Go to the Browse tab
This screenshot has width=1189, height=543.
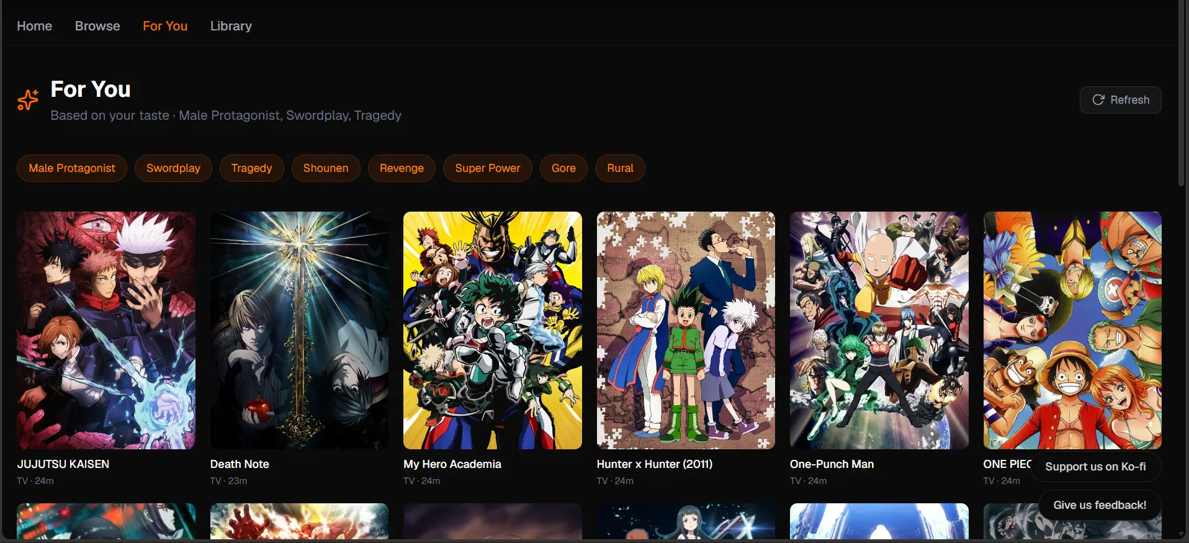[x=97, y=26]
